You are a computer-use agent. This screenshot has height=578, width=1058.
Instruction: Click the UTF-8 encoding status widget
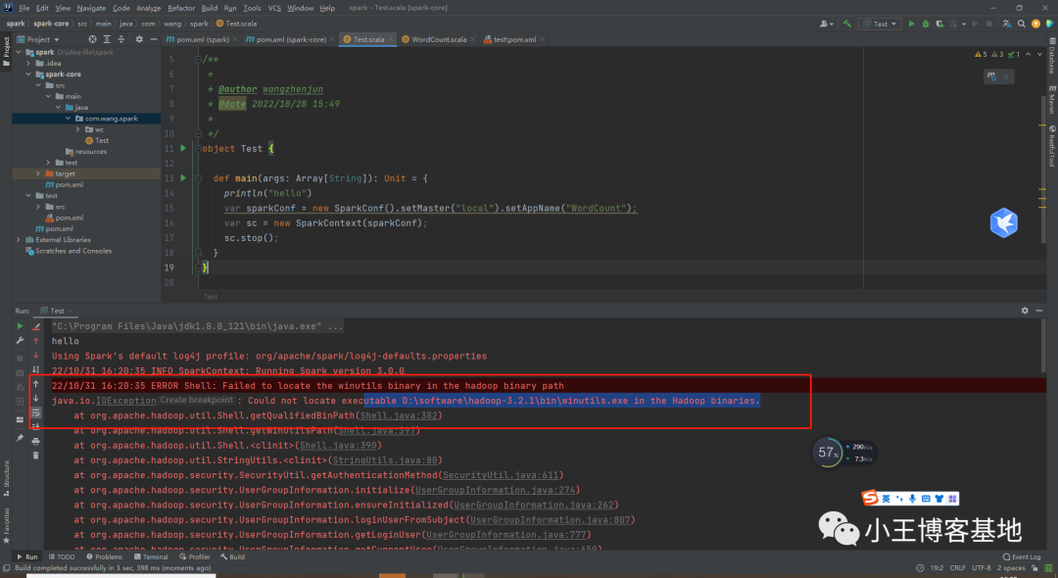point(981,568)
